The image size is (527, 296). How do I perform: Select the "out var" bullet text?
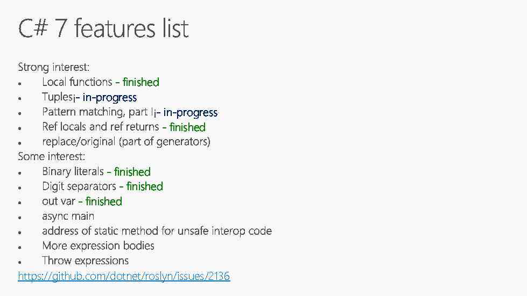(x=58, y=201)
